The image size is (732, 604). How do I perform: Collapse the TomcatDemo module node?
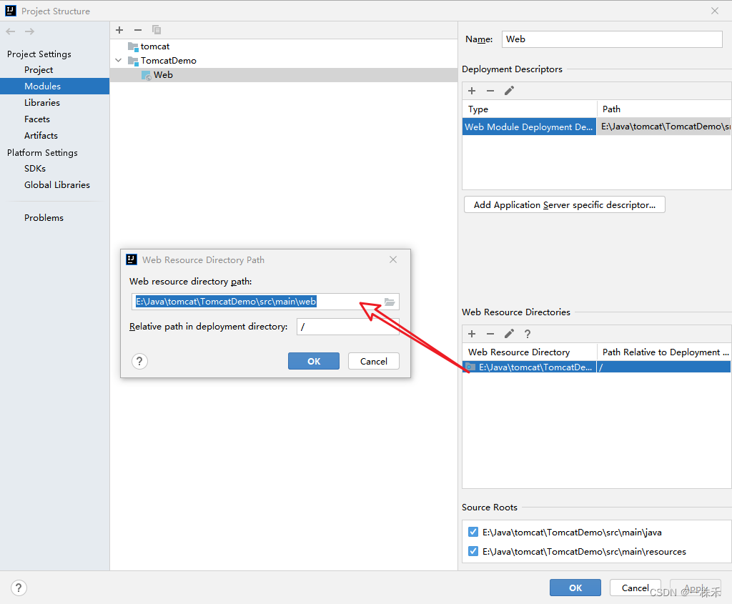119,60
